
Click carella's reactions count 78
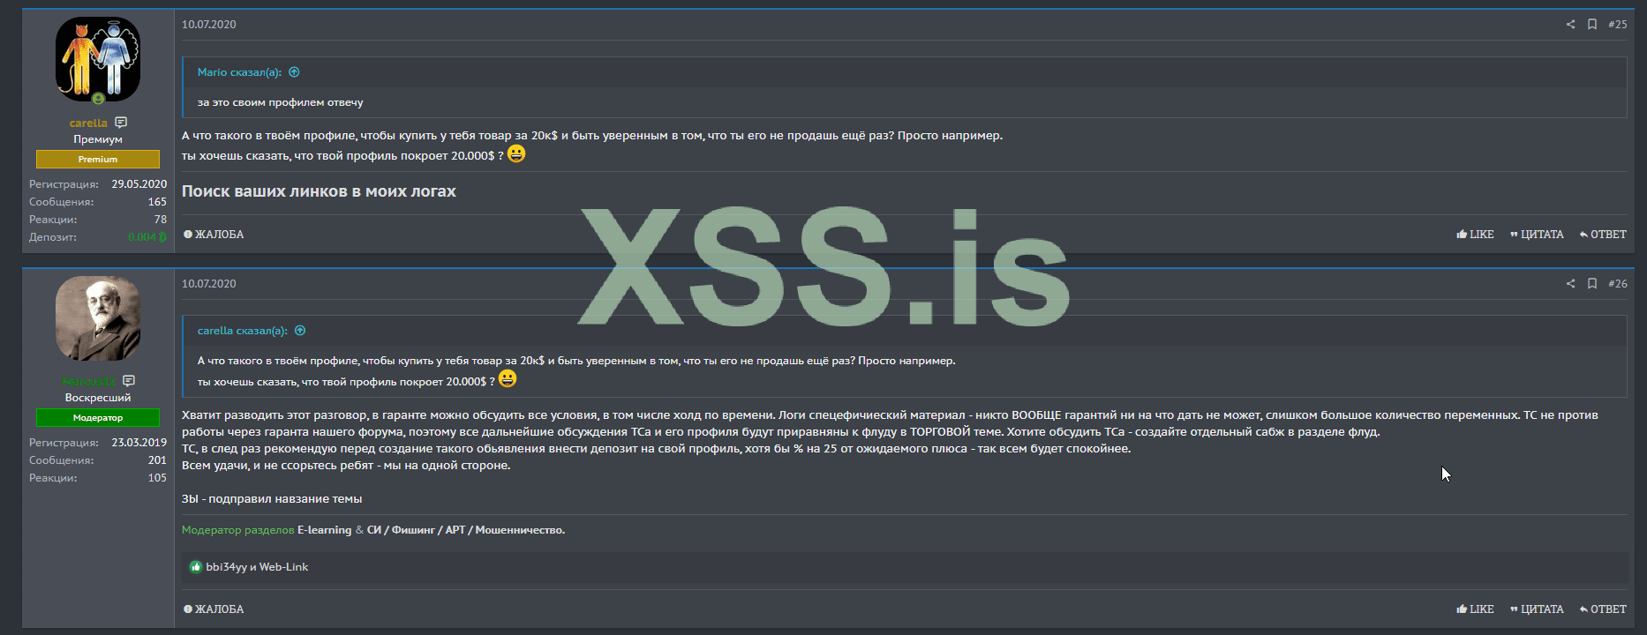[x=161, y=220]
